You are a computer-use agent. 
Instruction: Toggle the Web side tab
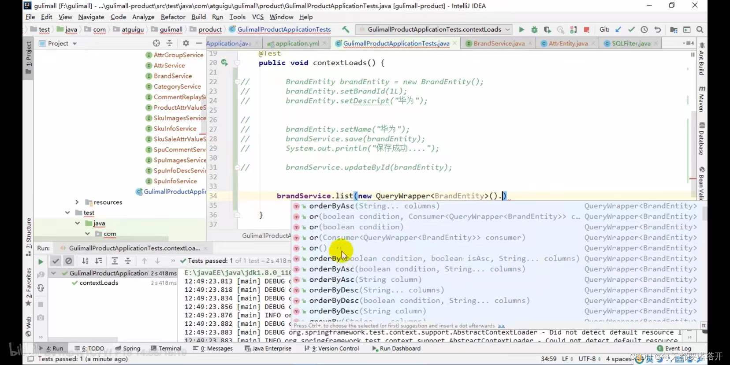[28, 326]
